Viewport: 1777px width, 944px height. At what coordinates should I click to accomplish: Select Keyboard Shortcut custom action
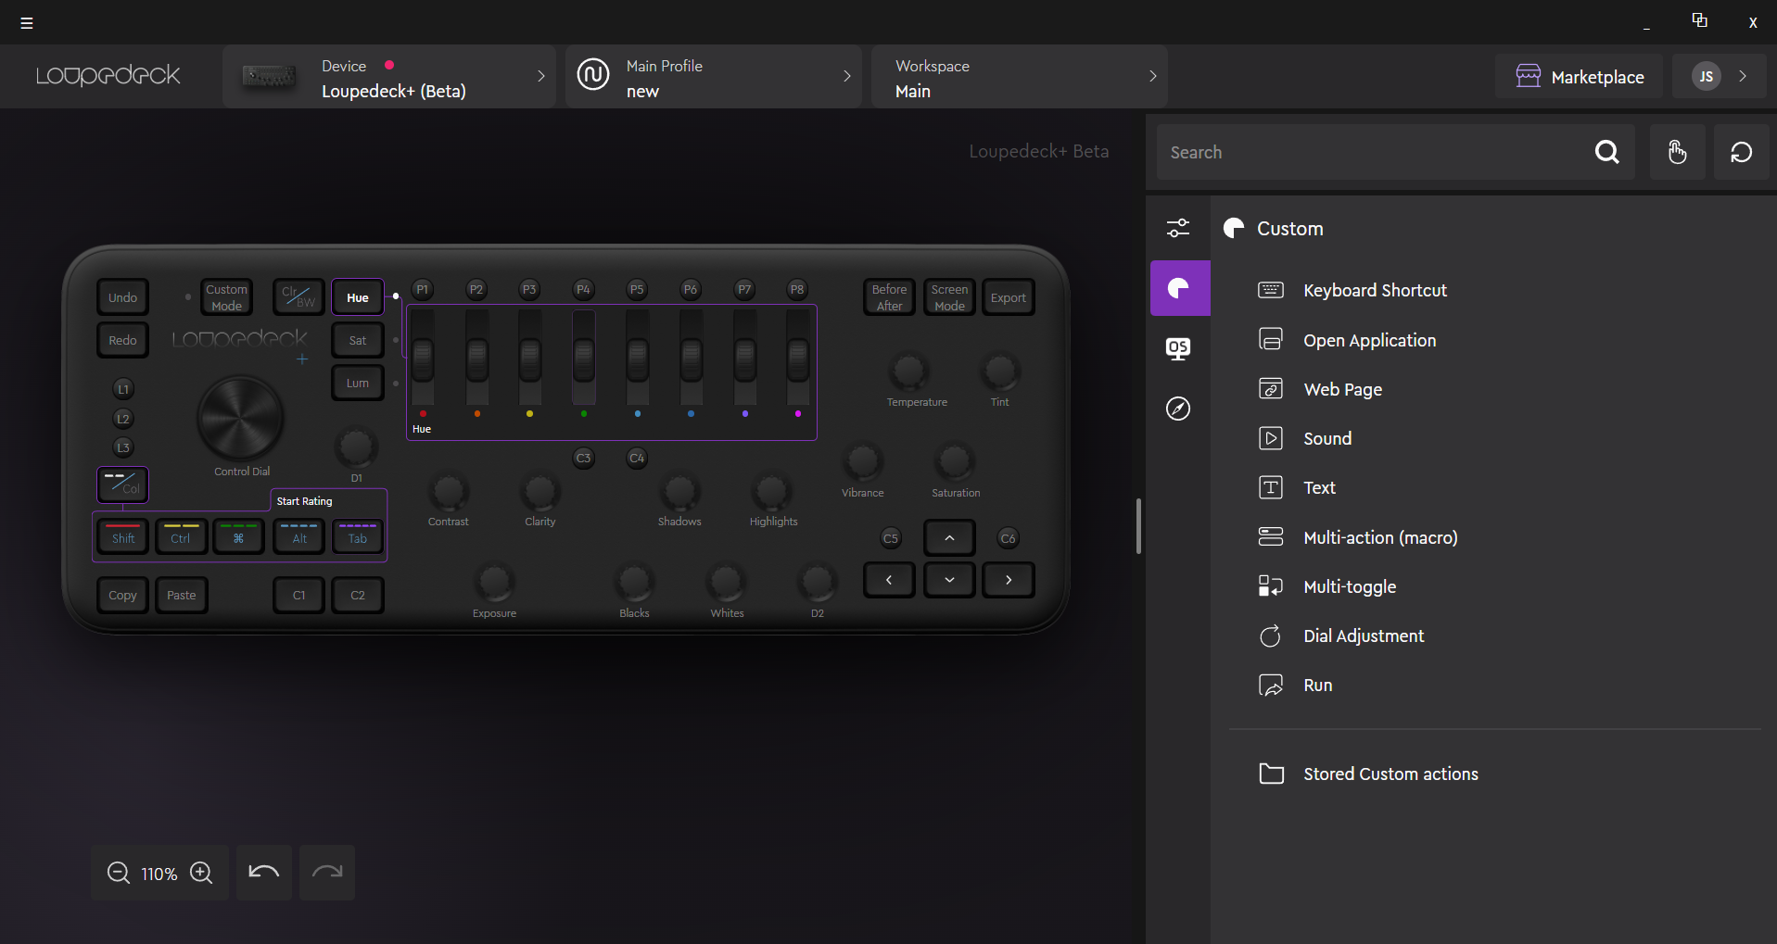[1374, 291]
